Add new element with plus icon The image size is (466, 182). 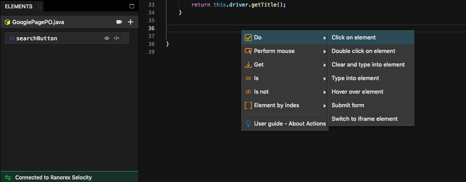[x=131, y=22]
